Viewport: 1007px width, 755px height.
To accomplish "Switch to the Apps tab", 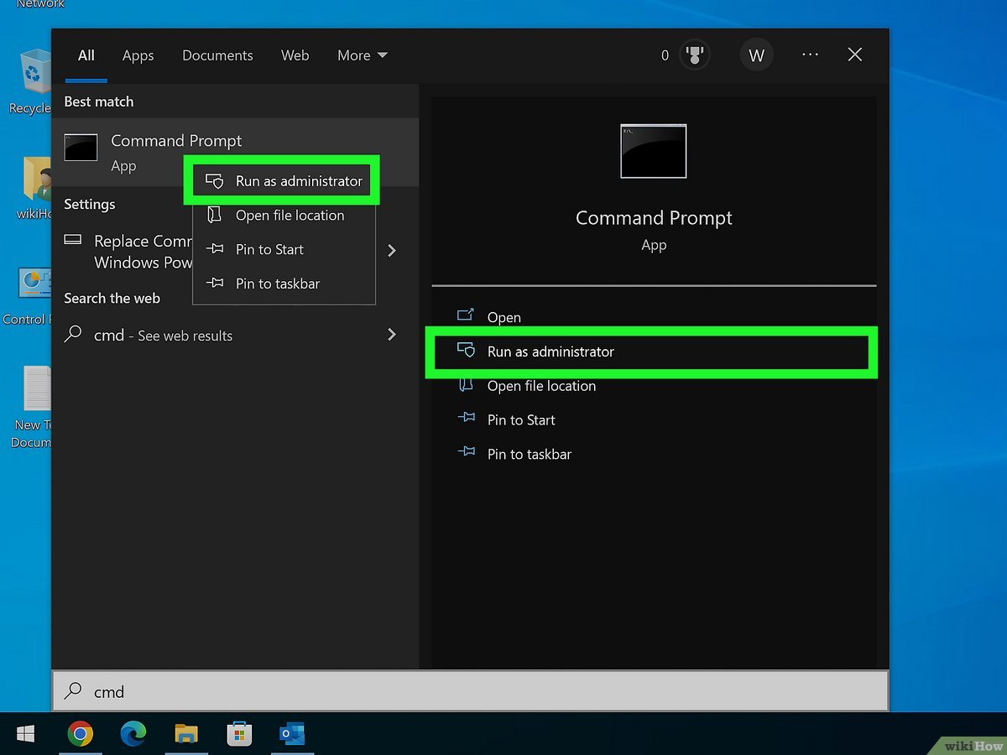I will click(138, 55).
